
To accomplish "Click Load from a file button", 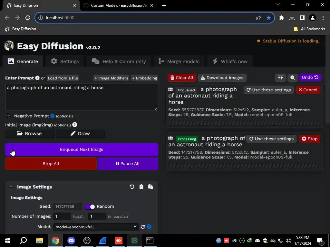I will click(x=63, y=78).
